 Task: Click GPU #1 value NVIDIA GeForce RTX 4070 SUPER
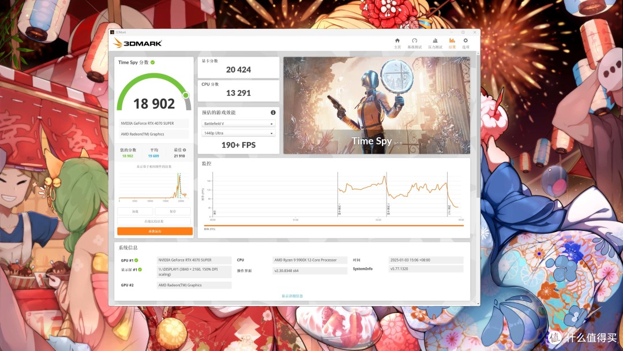[194, 260]
